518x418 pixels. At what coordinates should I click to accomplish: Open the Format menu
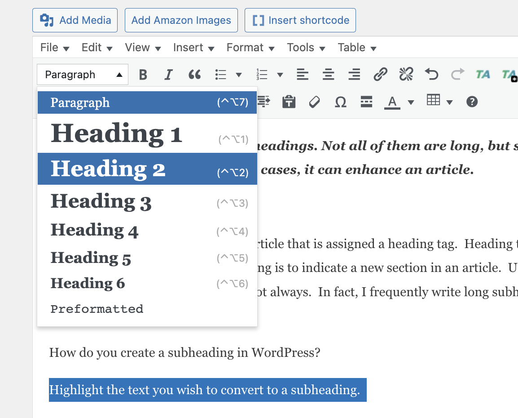(x=250, y=48)
